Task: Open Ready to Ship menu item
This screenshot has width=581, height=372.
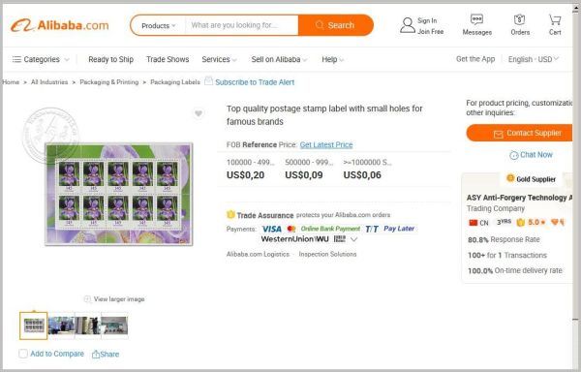Action: 110,59
